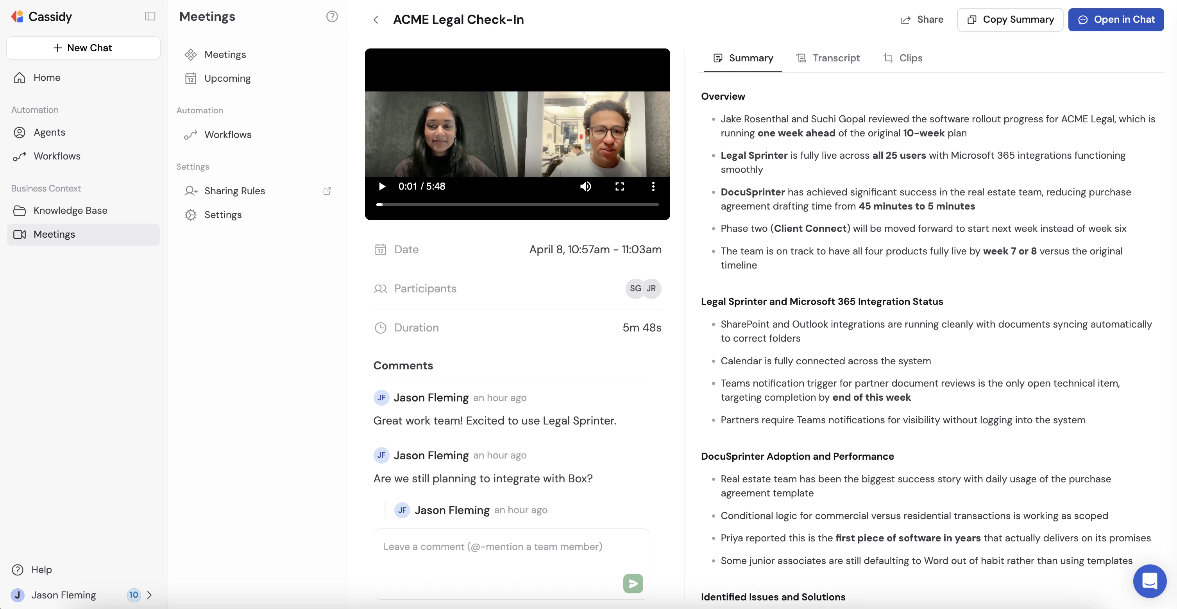
Task: Expand the Jason Fleming profile menu
Action: [x=151, y=595]
